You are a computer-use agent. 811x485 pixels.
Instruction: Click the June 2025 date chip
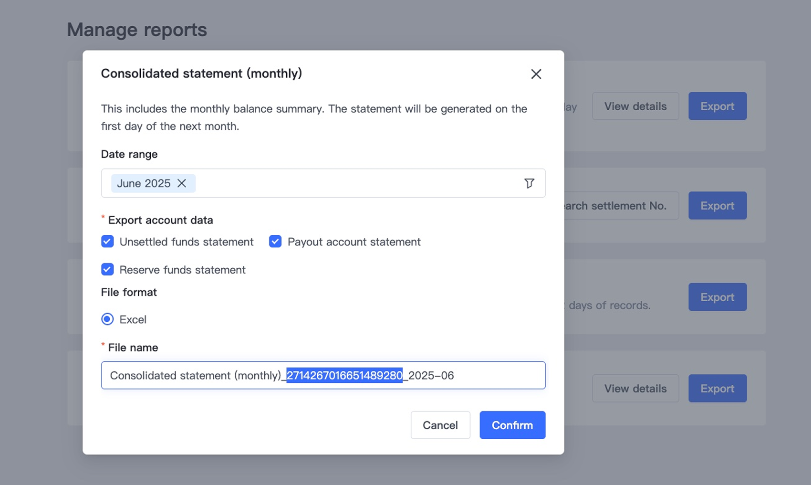point(144,183)
